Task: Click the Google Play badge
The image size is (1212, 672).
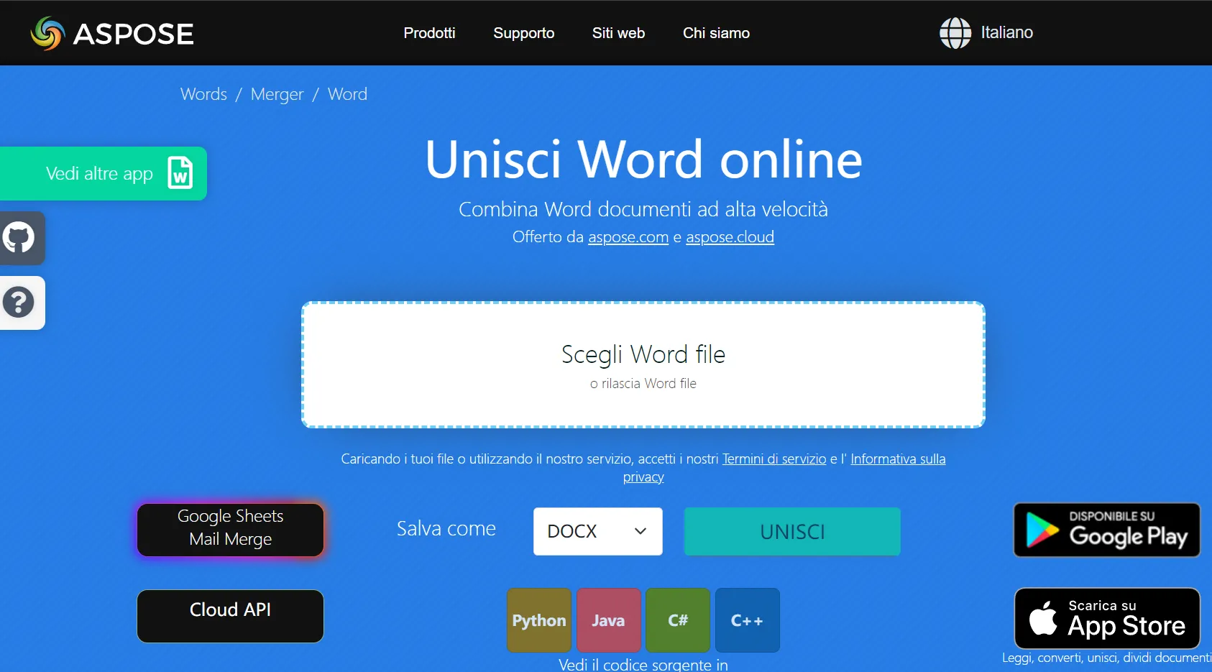Action: coord(1106,530)
